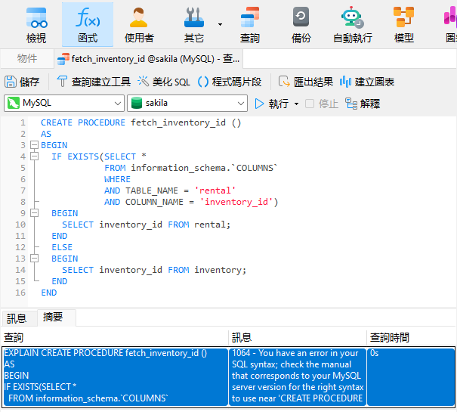This screenshot has height=412, width=457.
Task: Expand the 其它 dropdown arrow
Action: point(220,24)
